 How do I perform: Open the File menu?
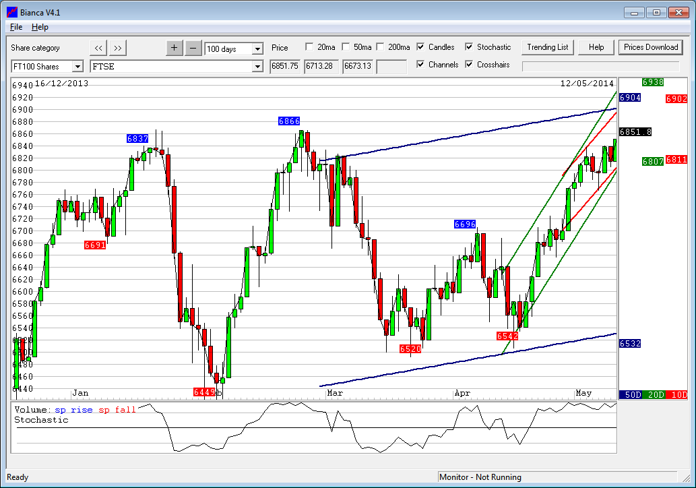[x=16, y=27]
